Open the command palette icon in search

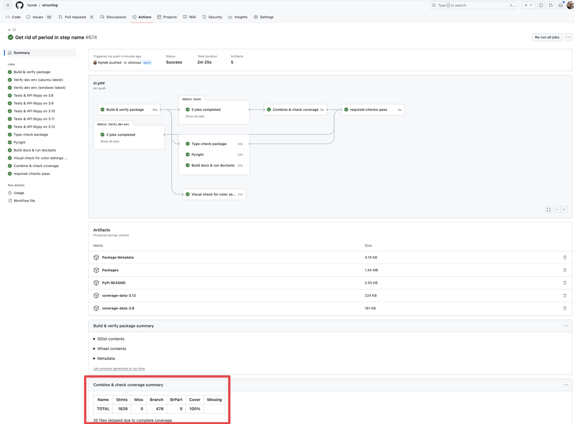[x=511, y=5]
